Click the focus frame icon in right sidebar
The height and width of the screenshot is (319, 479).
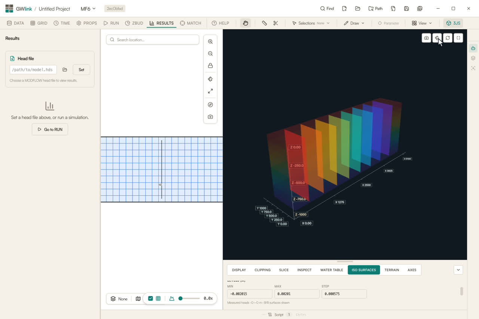[x=473, y=68]
